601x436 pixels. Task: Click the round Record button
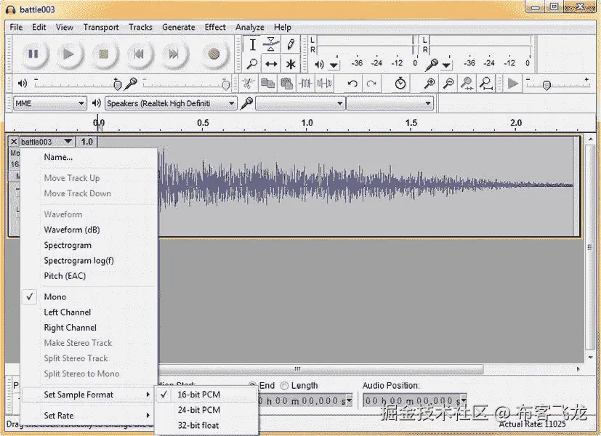[214, 54]
